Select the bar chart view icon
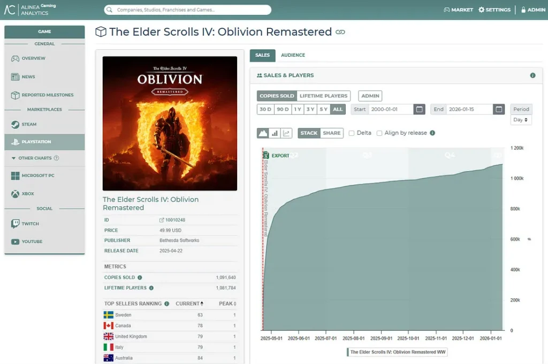This screenshot has height=364, width=548. 275,133
